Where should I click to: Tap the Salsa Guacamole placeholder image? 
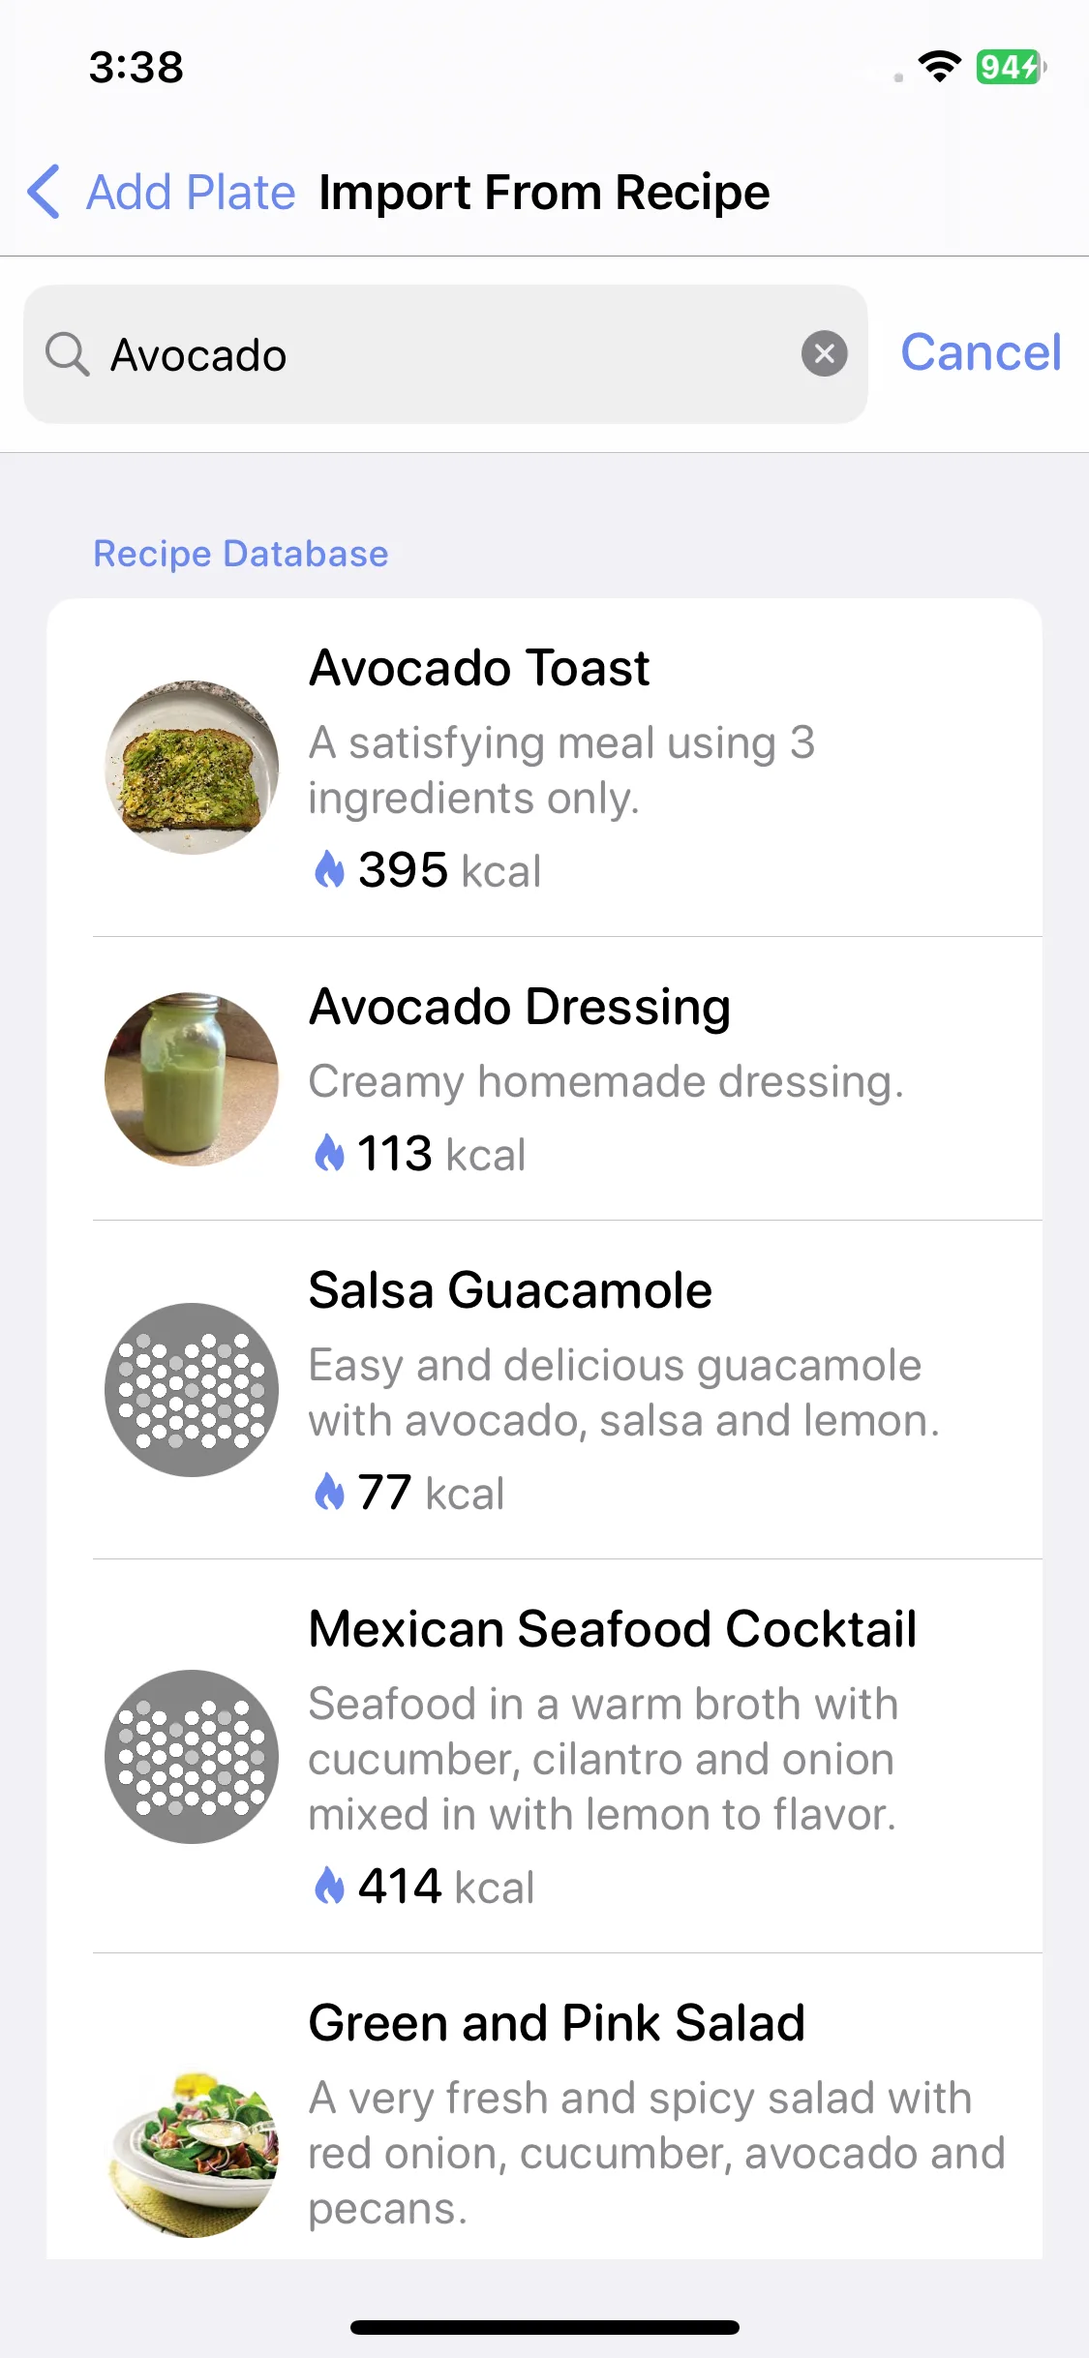[192, 1390]
